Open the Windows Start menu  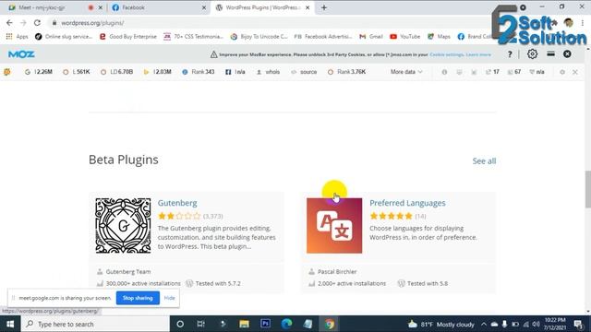(10, 324)
